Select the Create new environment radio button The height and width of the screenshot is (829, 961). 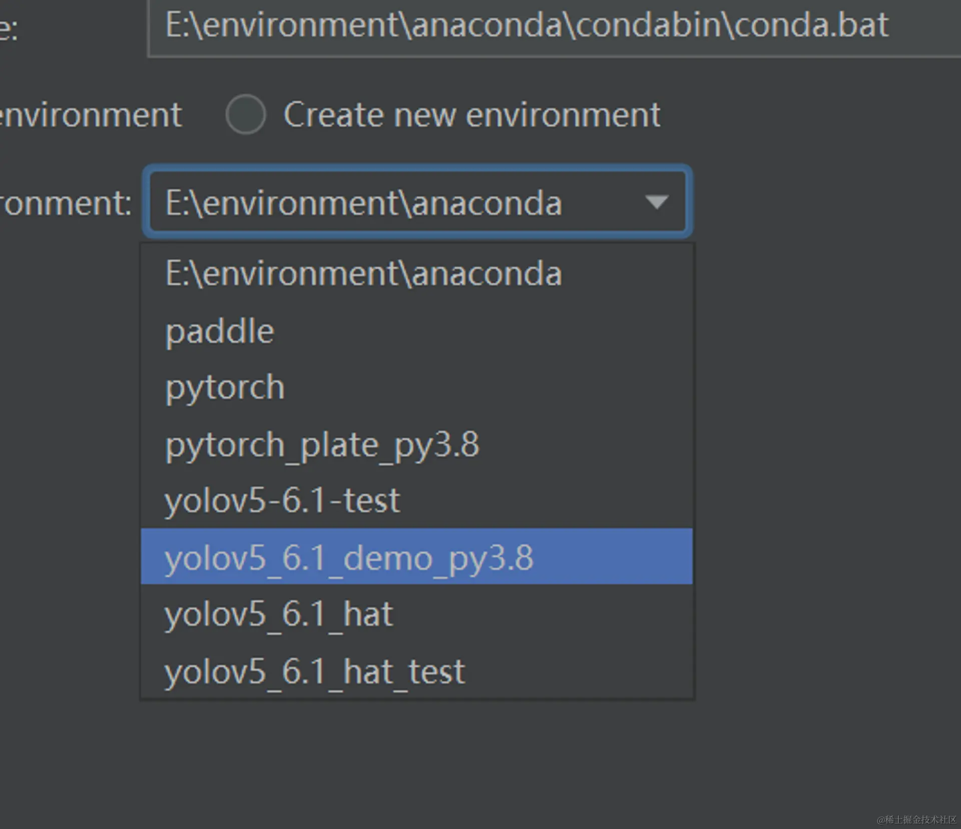point(245,115)
